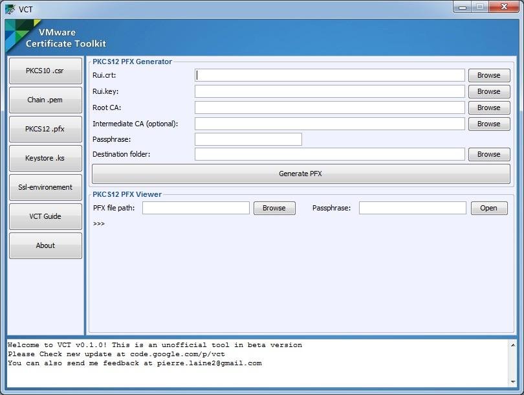Switch to Chain .pem section
The width and height of the screenshot is (524, 395).
pyautogui.click(x=45, y=100)
